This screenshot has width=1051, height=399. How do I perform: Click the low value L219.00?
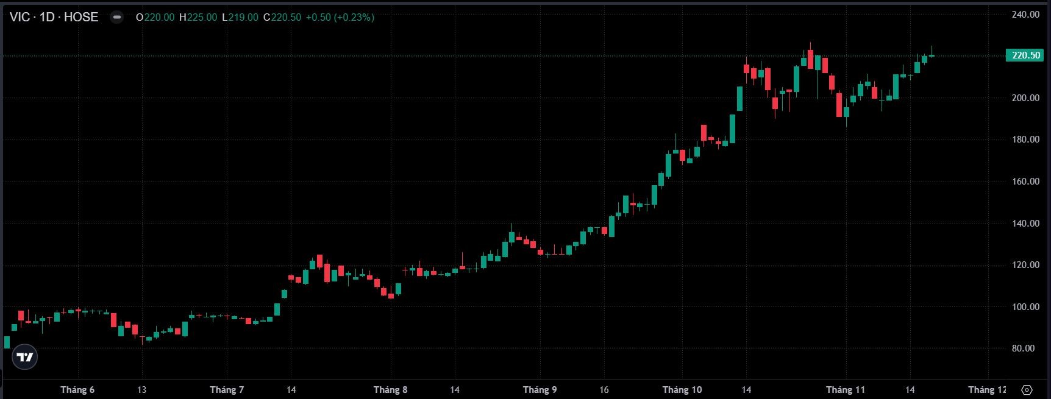(x=240, y=17)
